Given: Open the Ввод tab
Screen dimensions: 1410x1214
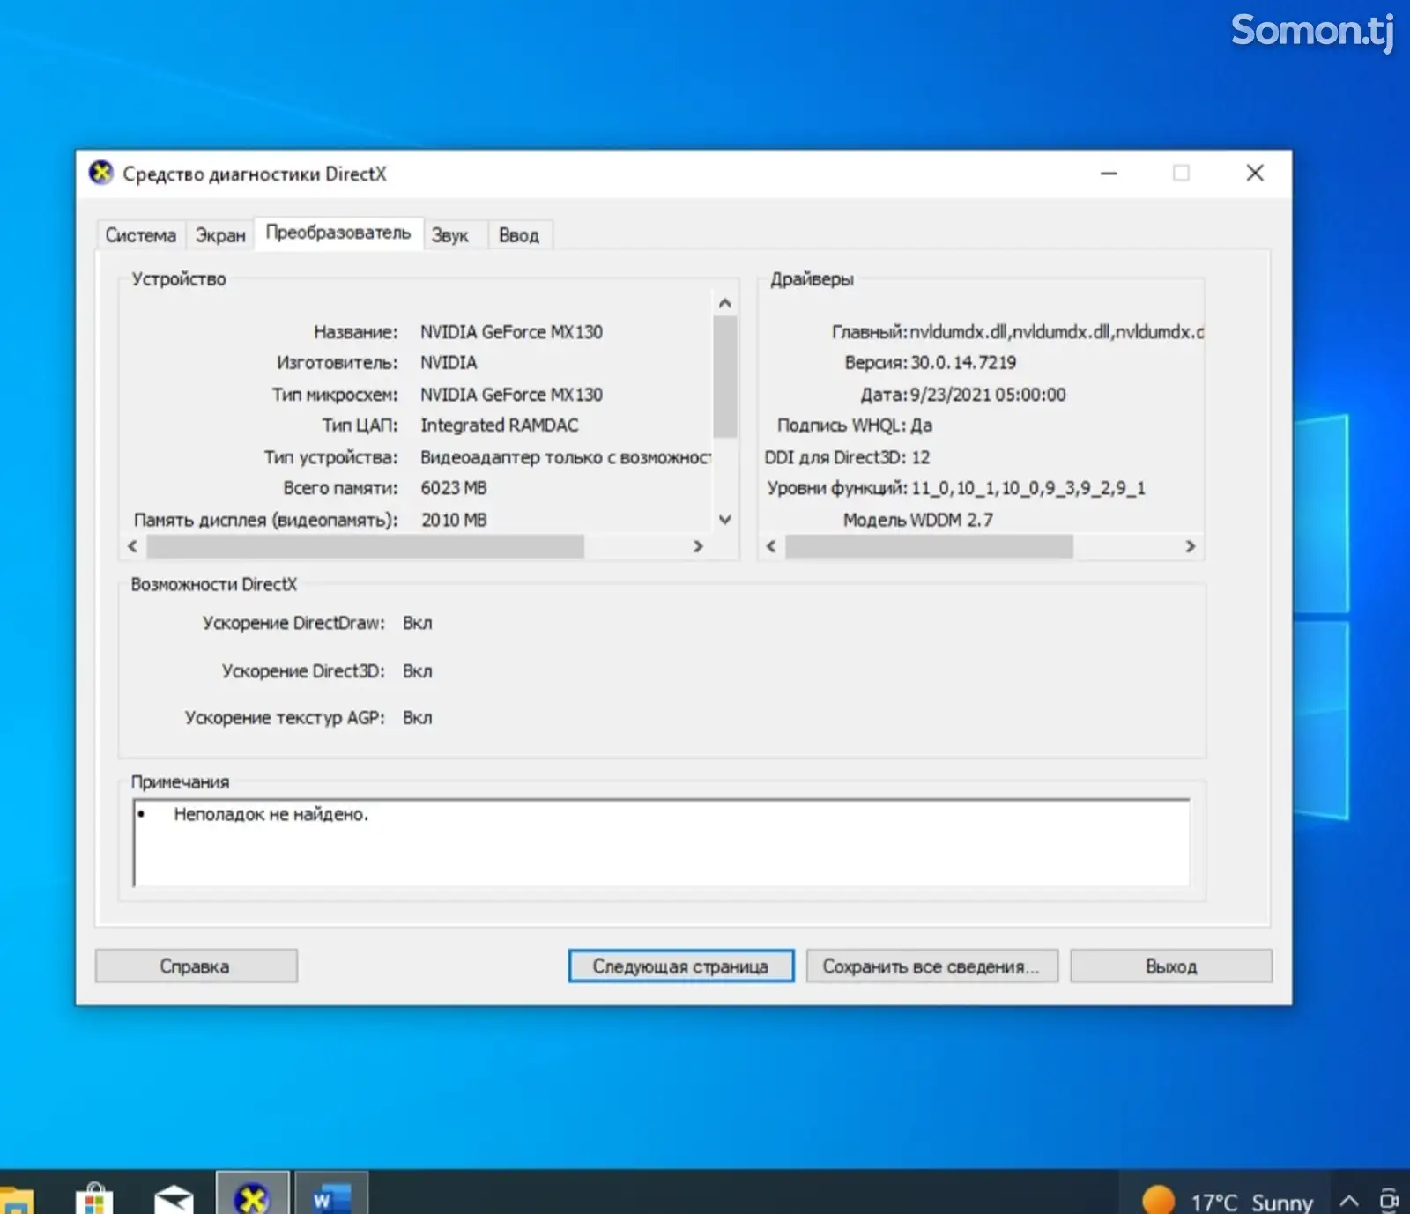Looking at the screenshot, I should [519, 235].
